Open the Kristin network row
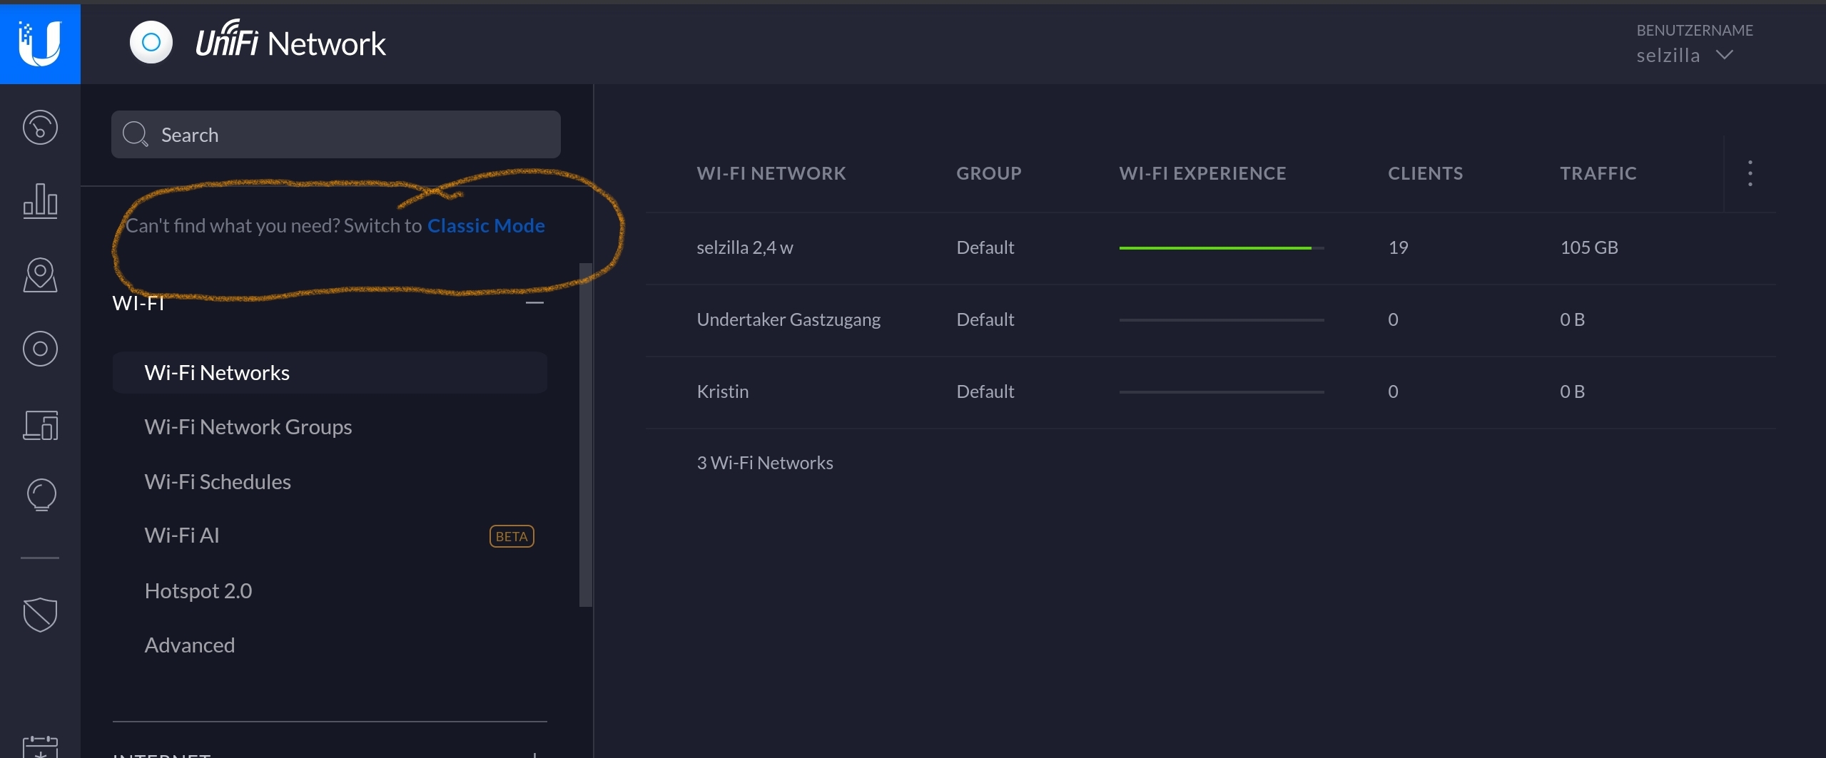 point(1211,391)
